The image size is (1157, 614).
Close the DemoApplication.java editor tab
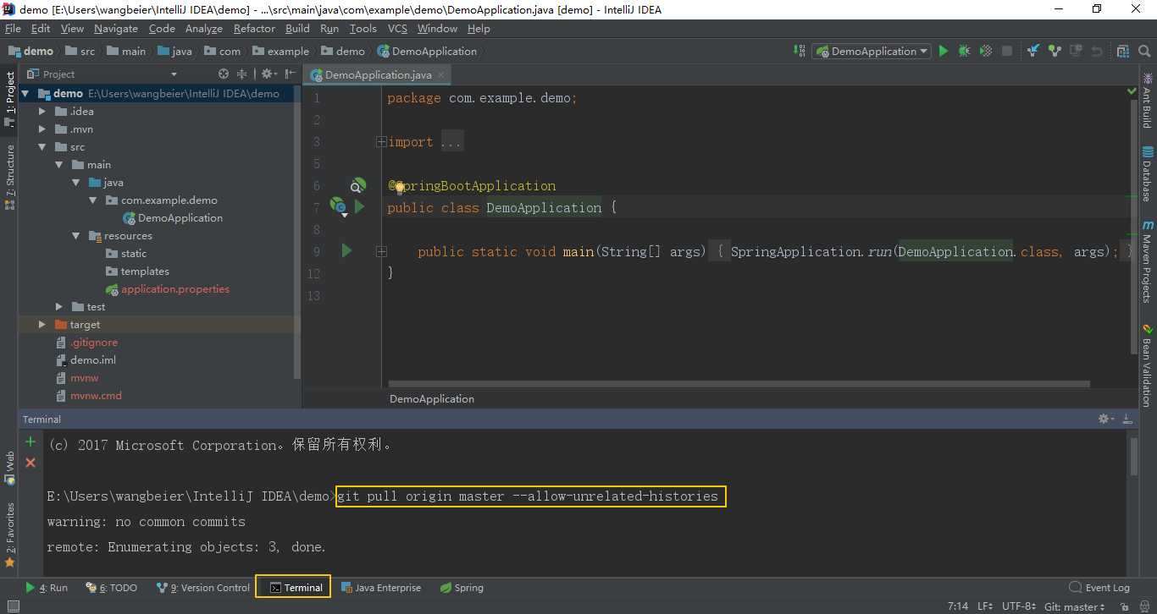pos(440,74)
